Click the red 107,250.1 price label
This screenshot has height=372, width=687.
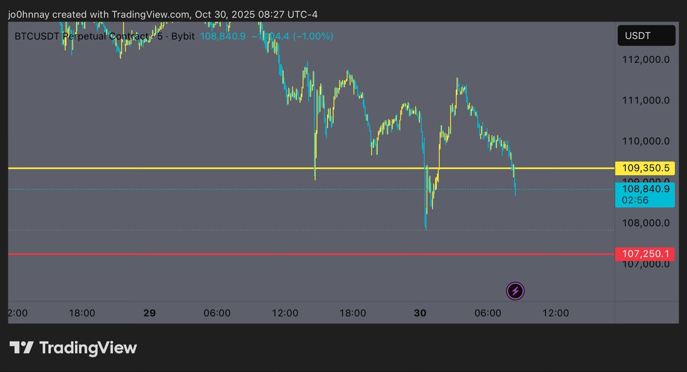pos(645,254)
